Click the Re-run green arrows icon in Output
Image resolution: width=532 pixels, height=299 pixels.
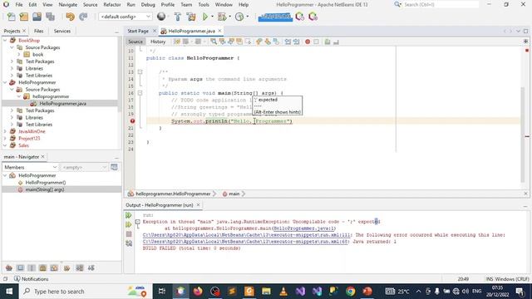point(129,215)
